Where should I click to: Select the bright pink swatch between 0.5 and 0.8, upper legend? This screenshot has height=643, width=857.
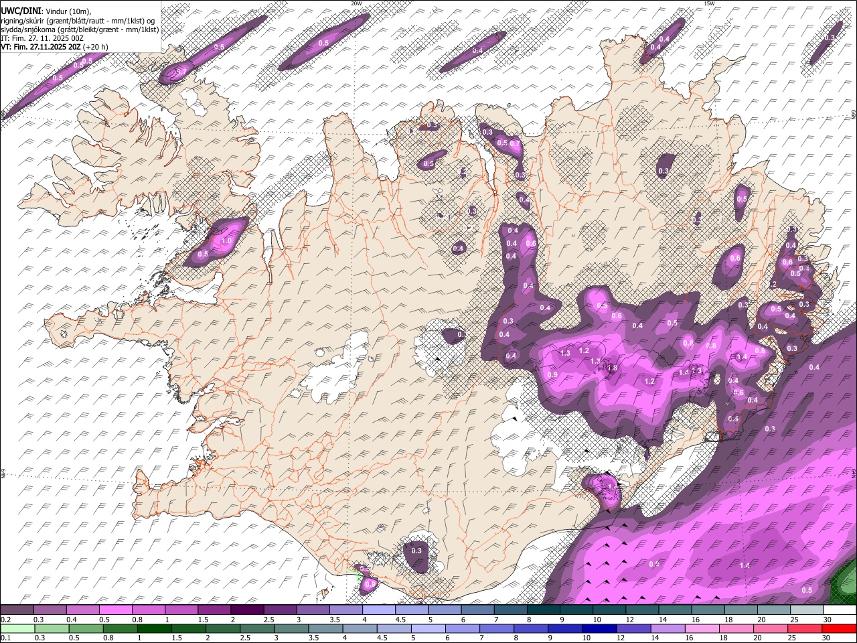point(115,610)
